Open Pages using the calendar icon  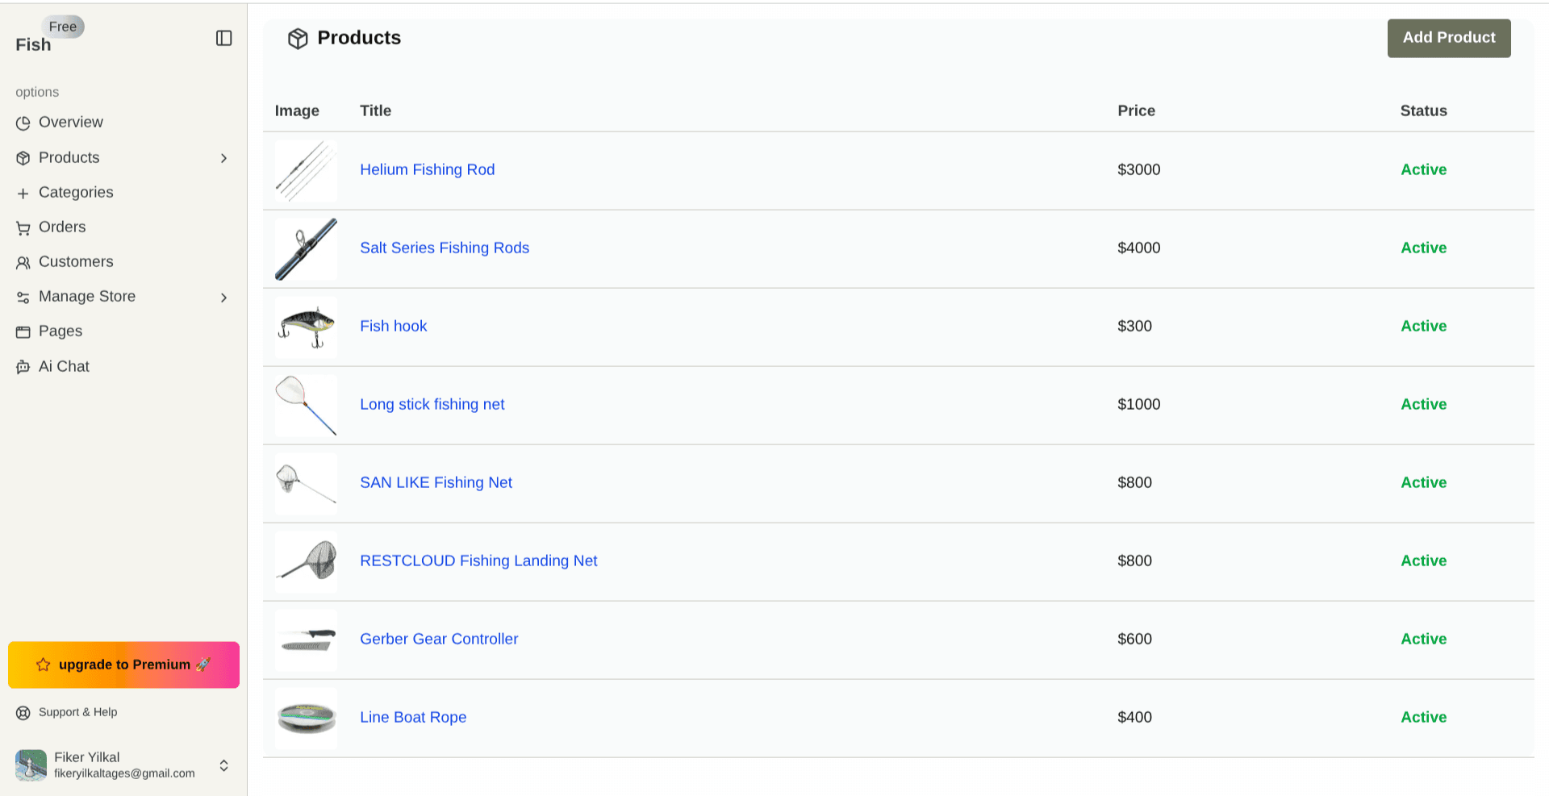coord(23,331)
